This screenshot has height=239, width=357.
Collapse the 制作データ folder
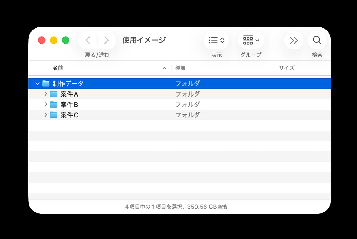(37, 84)
